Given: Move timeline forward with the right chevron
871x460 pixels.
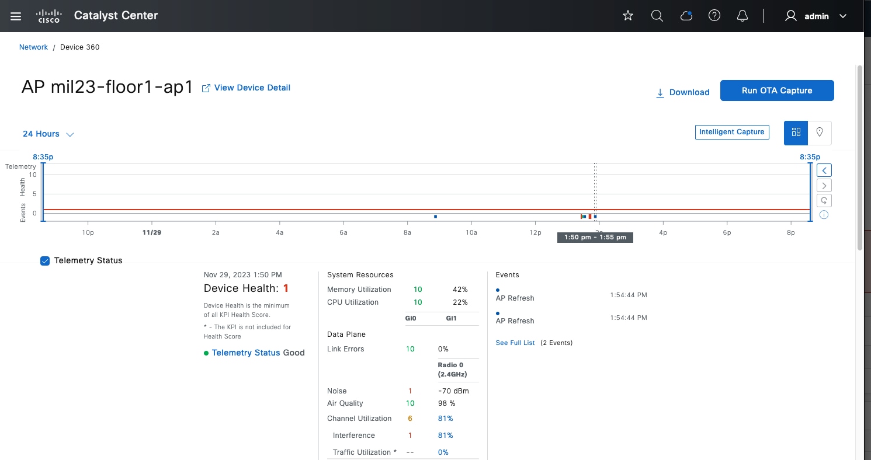Looking at the screenshot, I should pyautogui.click(x=824, y=186).
